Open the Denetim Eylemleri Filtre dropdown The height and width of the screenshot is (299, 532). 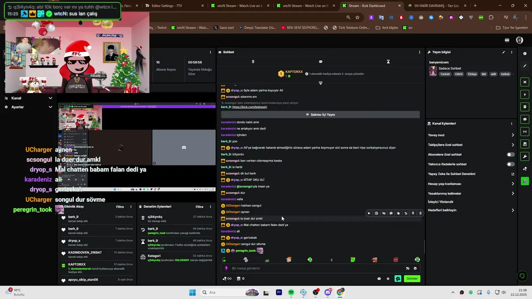click(x=199, y=207)
